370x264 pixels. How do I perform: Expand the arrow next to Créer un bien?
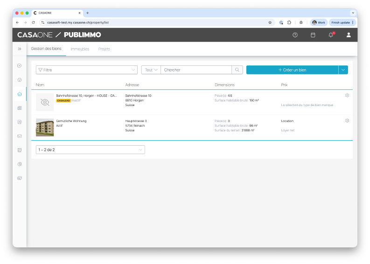pyautogui.click(x=343, y=70)
